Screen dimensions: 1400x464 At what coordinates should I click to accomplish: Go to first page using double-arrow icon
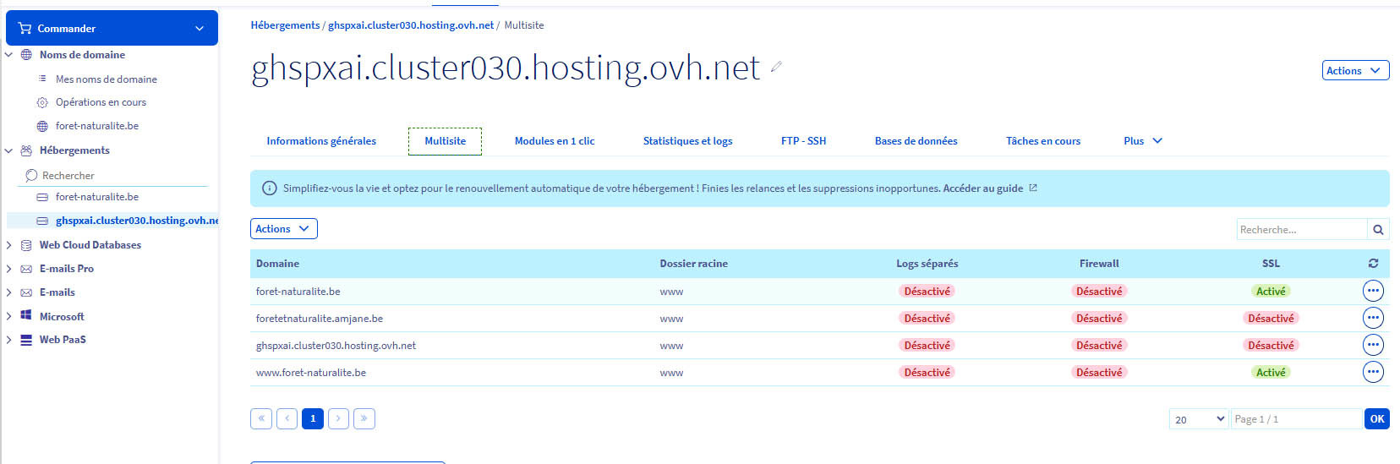click(261, 418)
